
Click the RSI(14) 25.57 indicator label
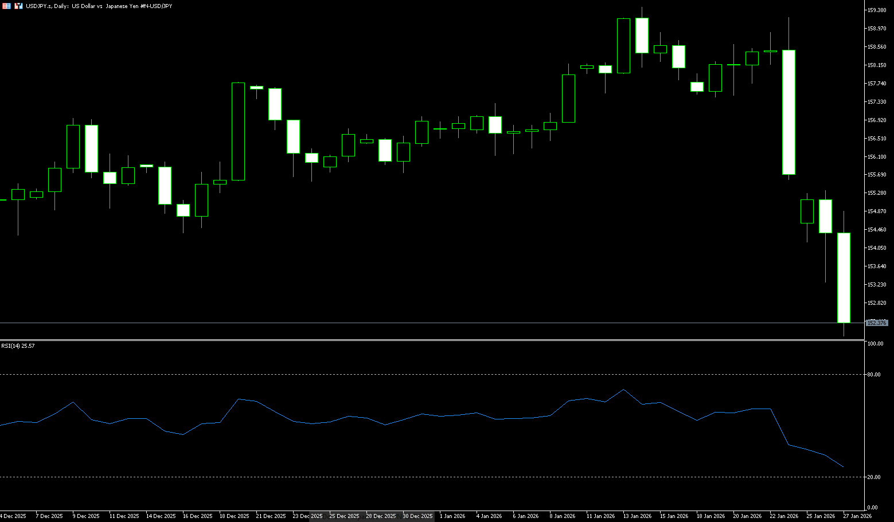click(18, 346)
